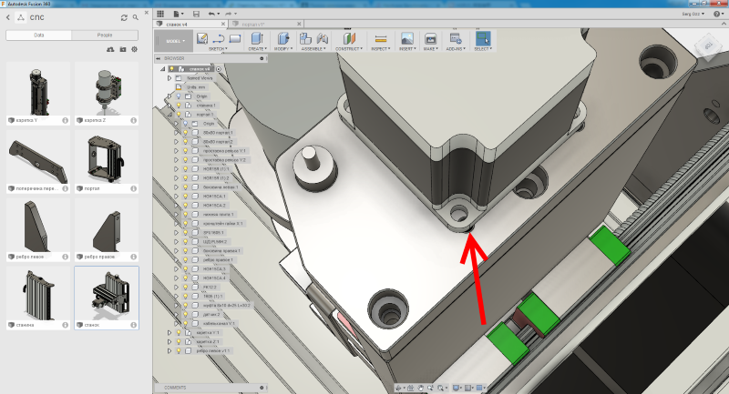Click the Select tool icon

click(x=483, y=38)
